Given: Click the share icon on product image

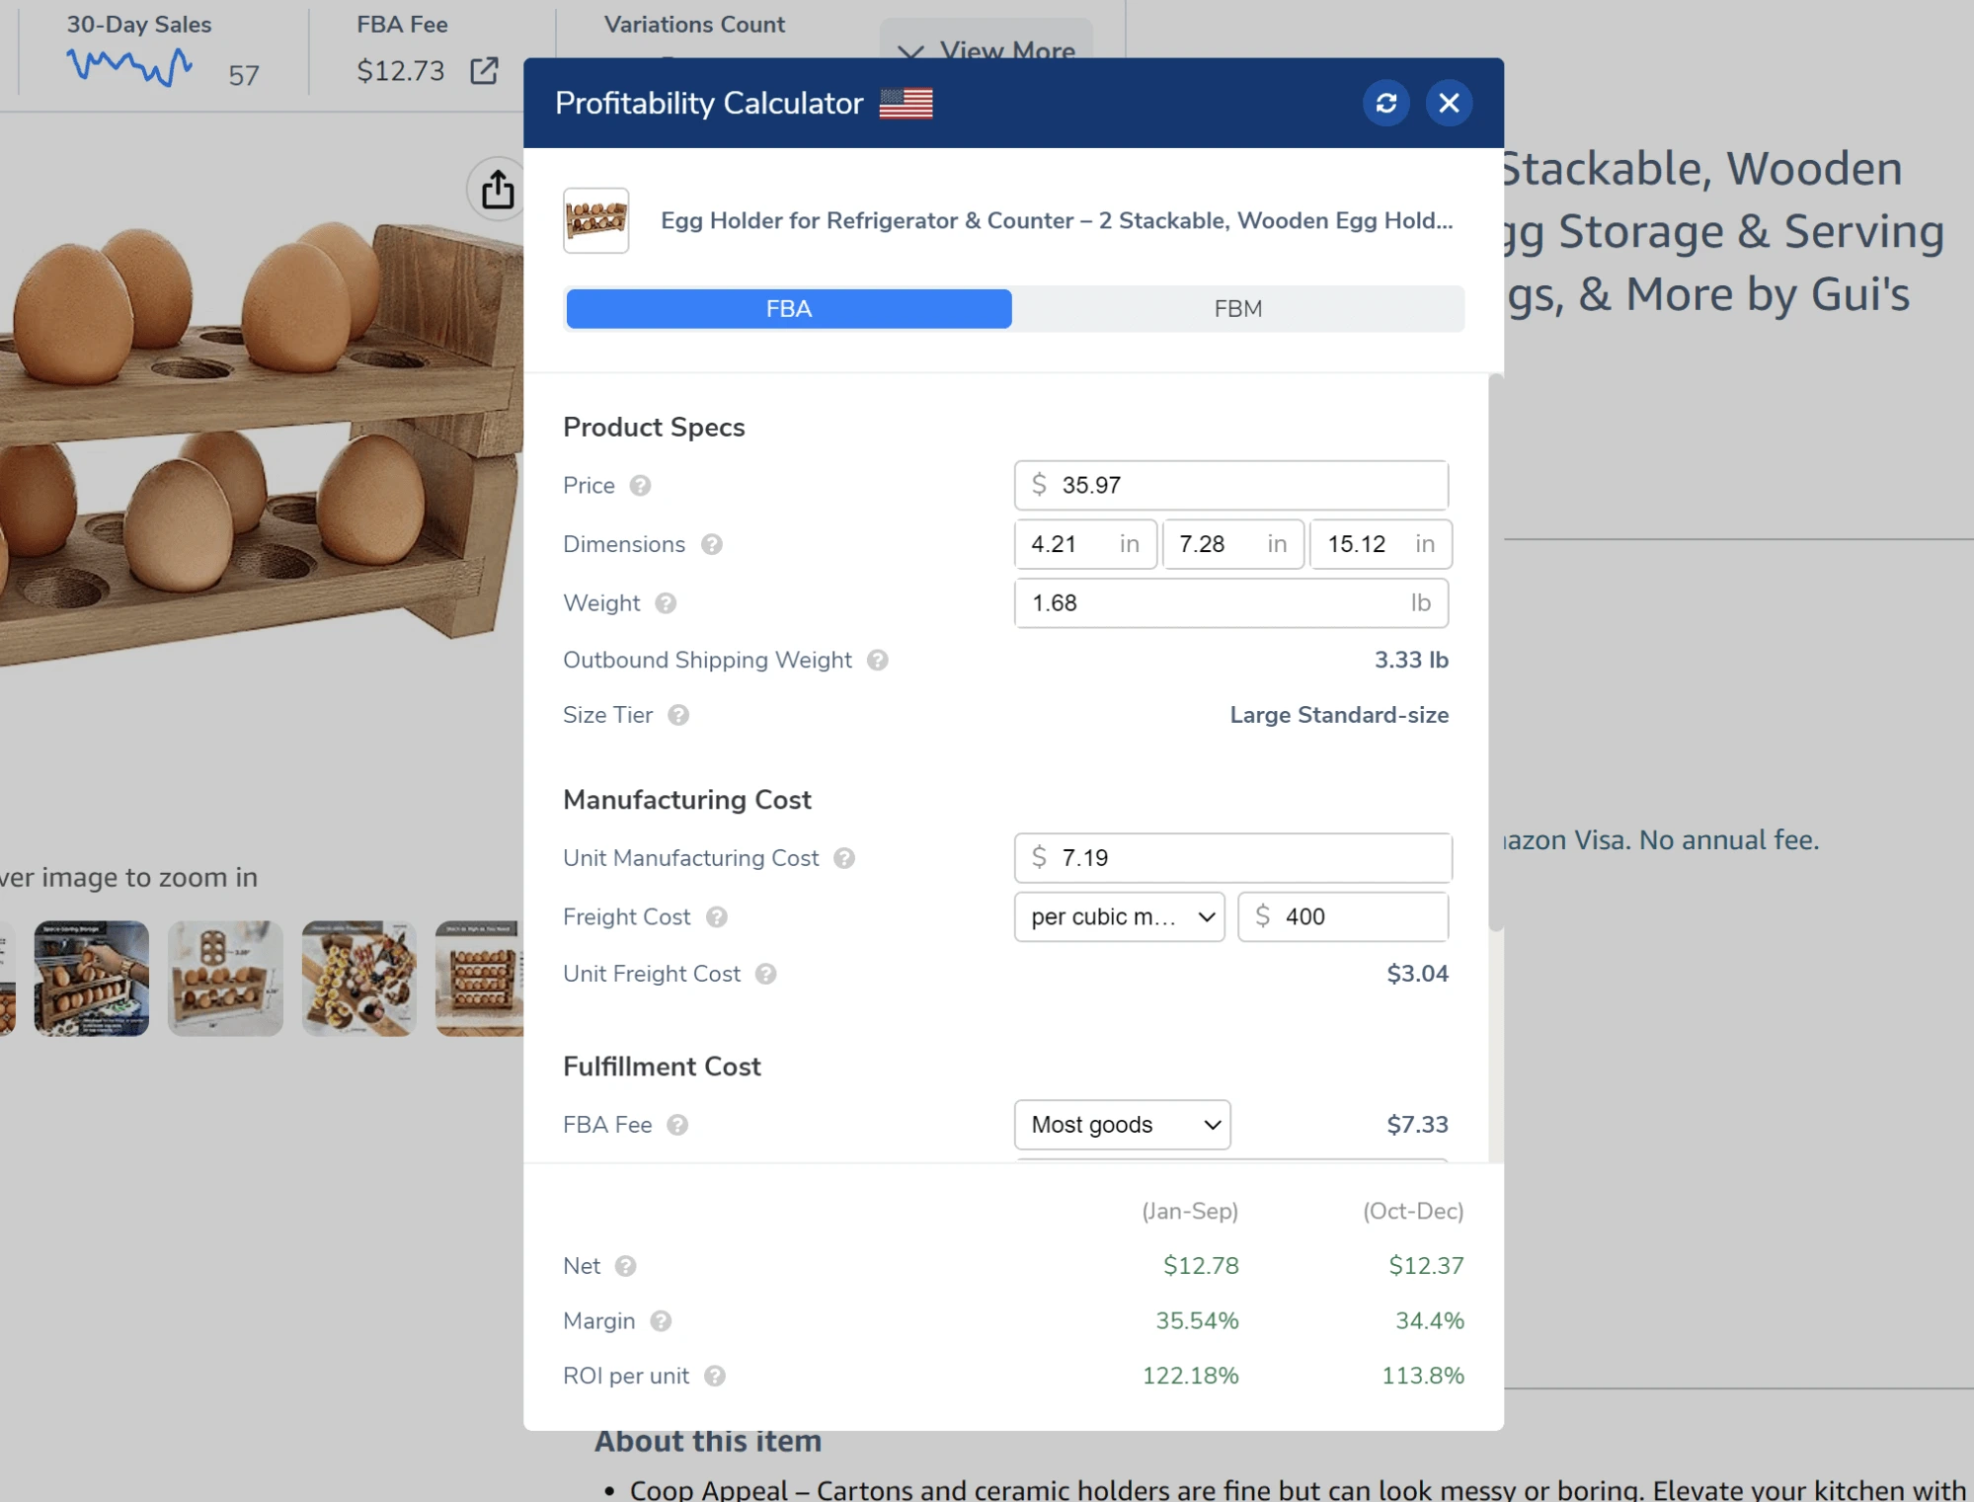Looking at the screenshot, I should [497, 190].
